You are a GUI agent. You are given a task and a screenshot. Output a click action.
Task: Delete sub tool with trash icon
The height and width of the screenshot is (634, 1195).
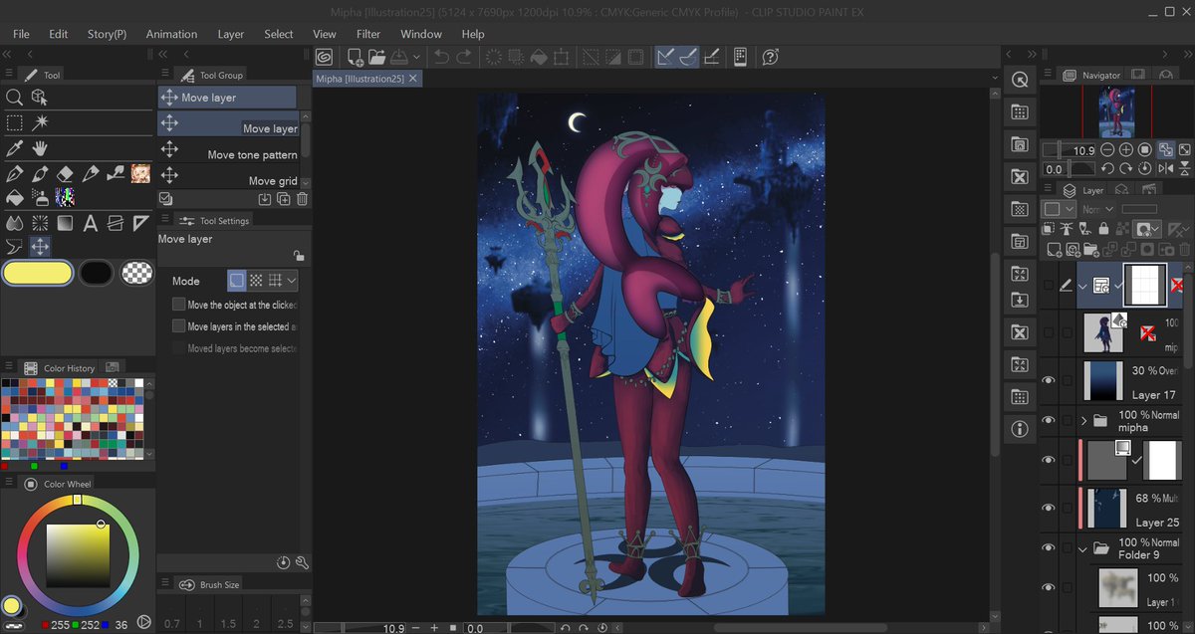coord(302,199)
